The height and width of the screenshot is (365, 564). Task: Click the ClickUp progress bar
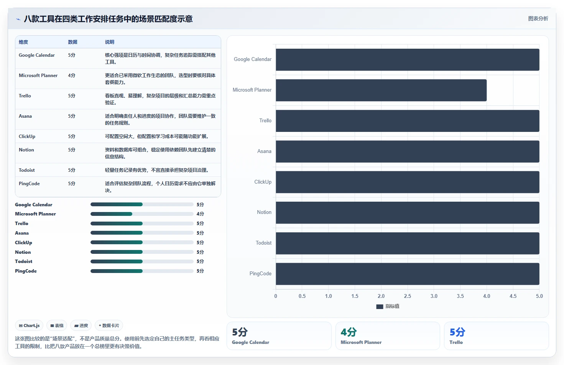(x=142, y=242)
